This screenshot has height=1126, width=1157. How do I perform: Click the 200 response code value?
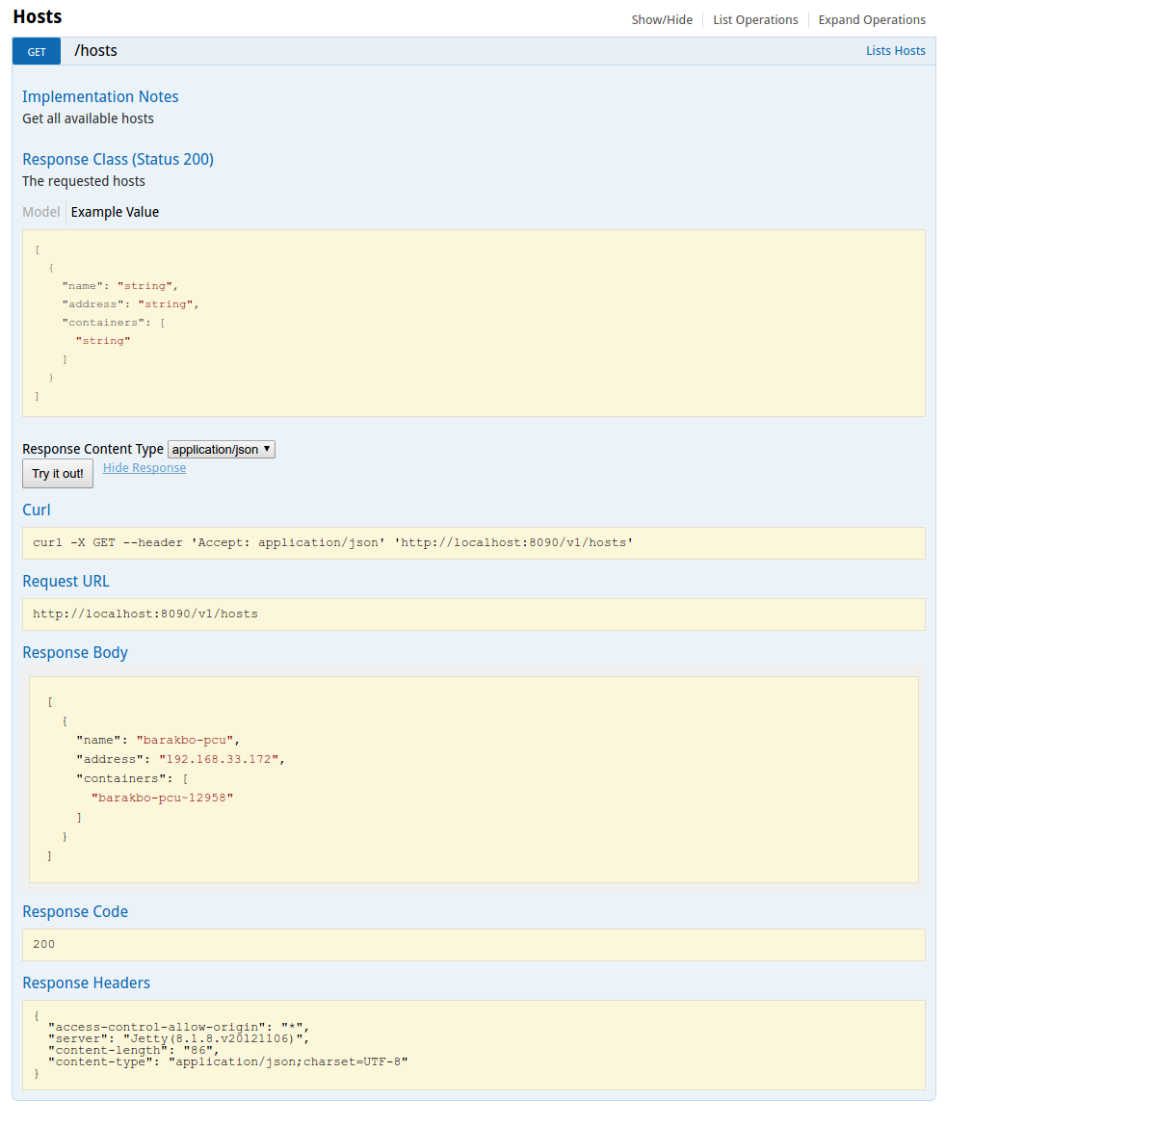click(x=44, y=945)
